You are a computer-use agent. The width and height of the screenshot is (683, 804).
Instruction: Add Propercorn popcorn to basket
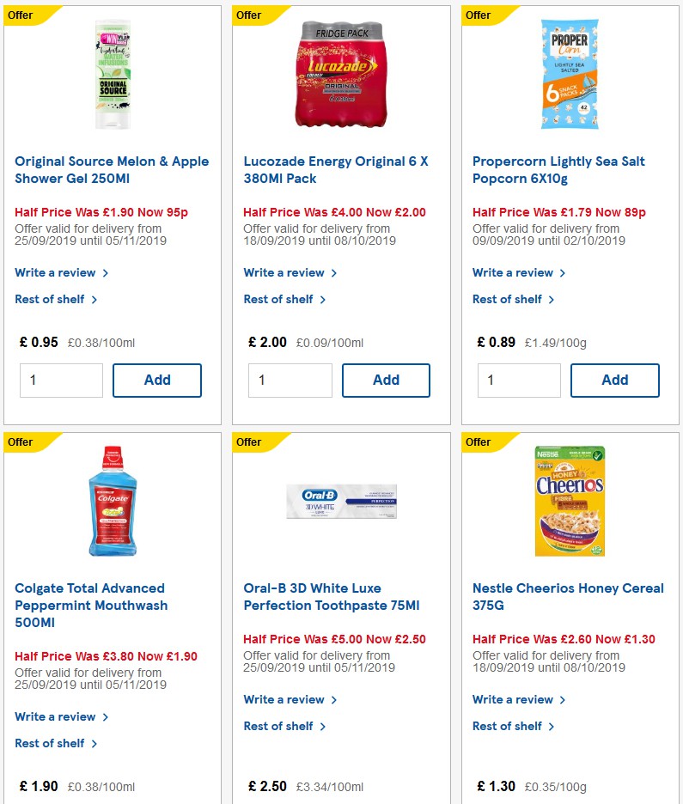[615, 380]
